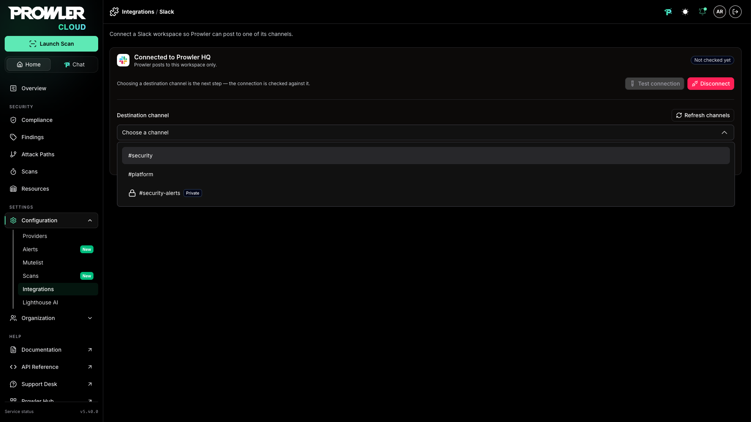The image size is (751, 422).
Task: Click the Choose a channel combo box
Action: [x=425, y=132]
